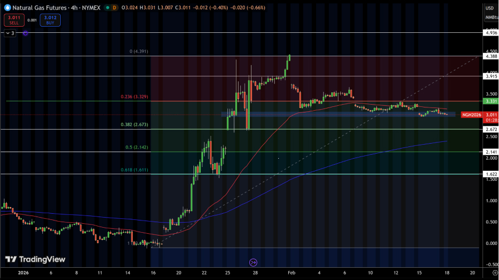The width and height of the screenshot is (499, 280).
Task: Open the MMBtu unit selector
Action: coord(491,17)
